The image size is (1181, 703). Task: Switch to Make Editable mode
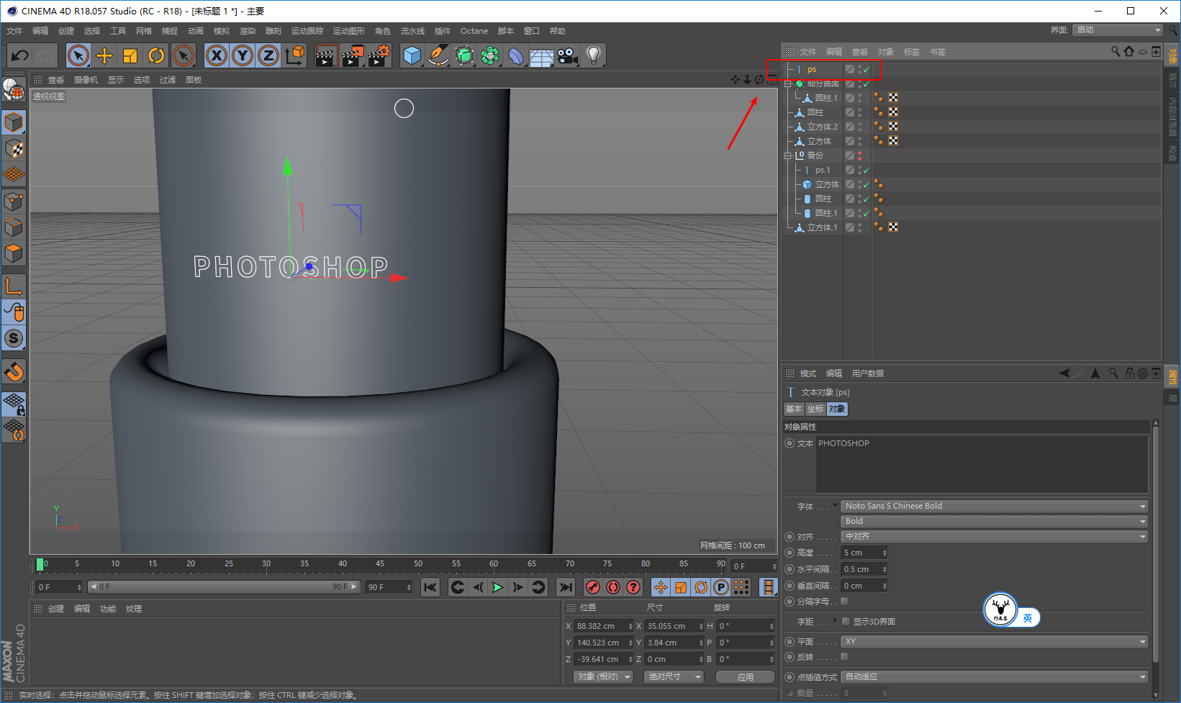[x=14, y=89]
